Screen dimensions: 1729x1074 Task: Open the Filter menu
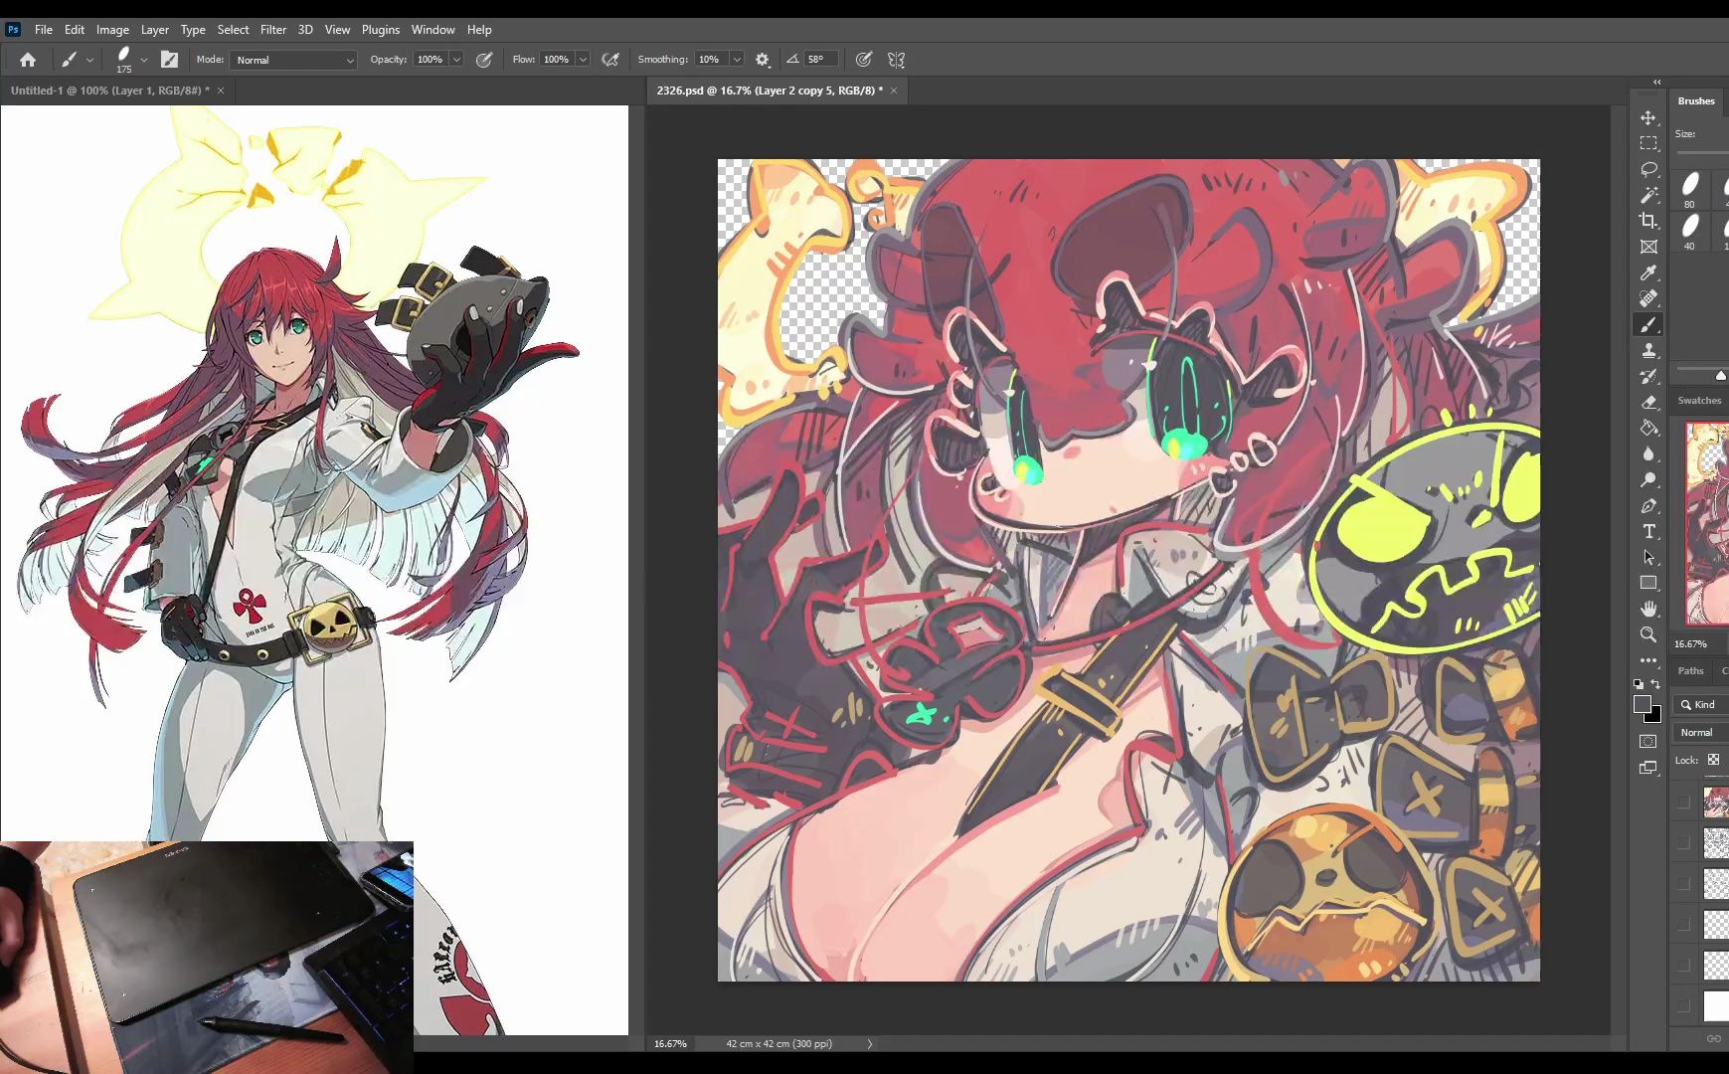(x=273, y=30)
